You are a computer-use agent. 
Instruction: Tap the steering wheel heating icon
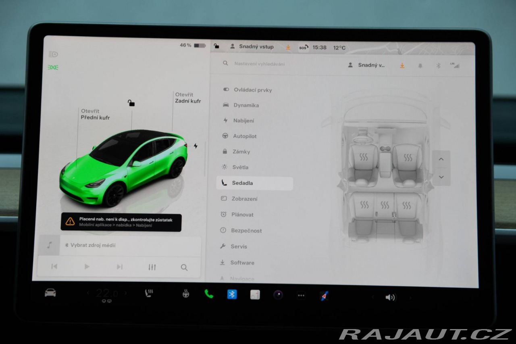coord(185,294)
